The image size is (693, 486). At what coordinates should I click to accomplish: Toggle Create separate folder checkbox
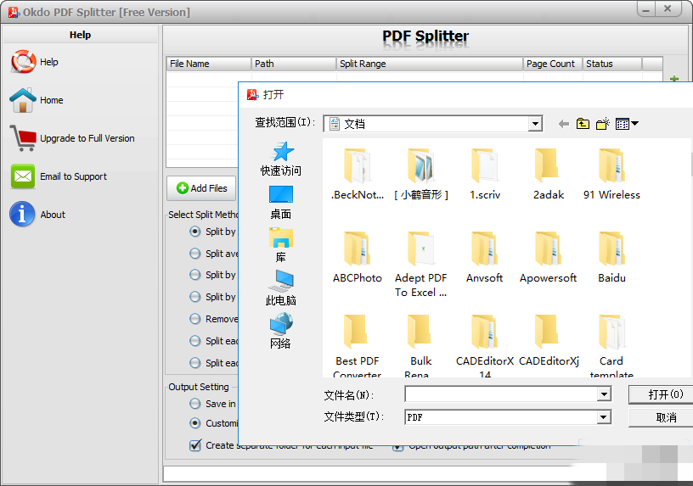coord(195,445)
